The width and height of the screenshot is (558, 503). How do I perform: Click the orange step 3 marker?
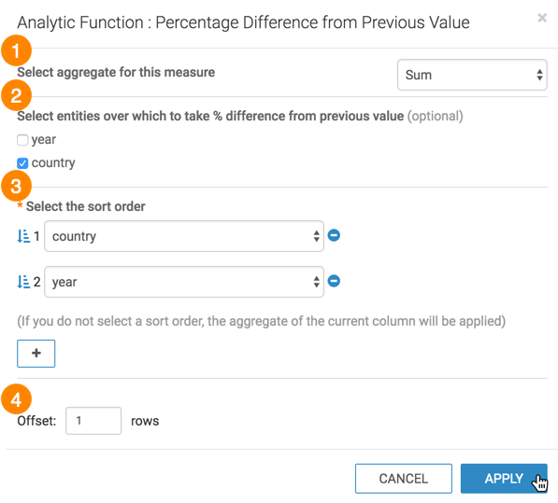[17, 186]
